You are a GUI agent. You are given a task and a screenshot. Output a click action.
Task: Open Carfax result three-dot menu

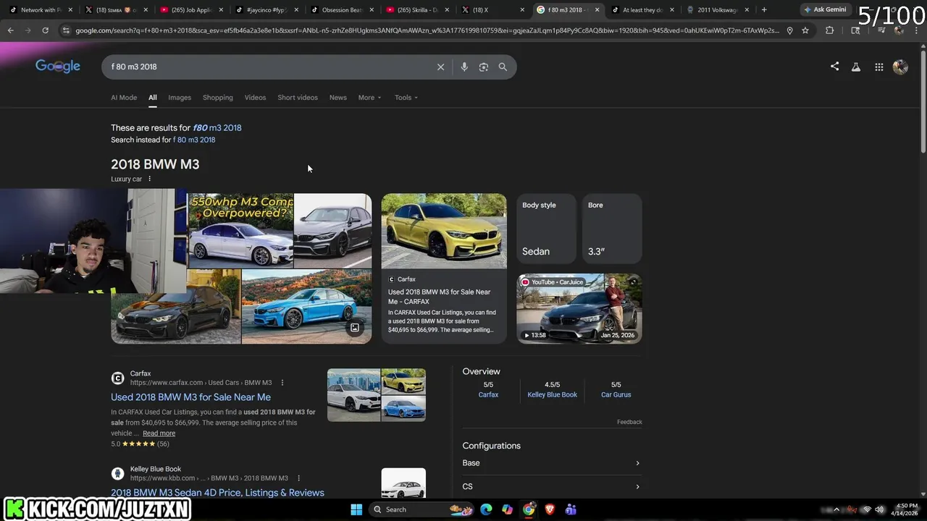pos(282,383)
